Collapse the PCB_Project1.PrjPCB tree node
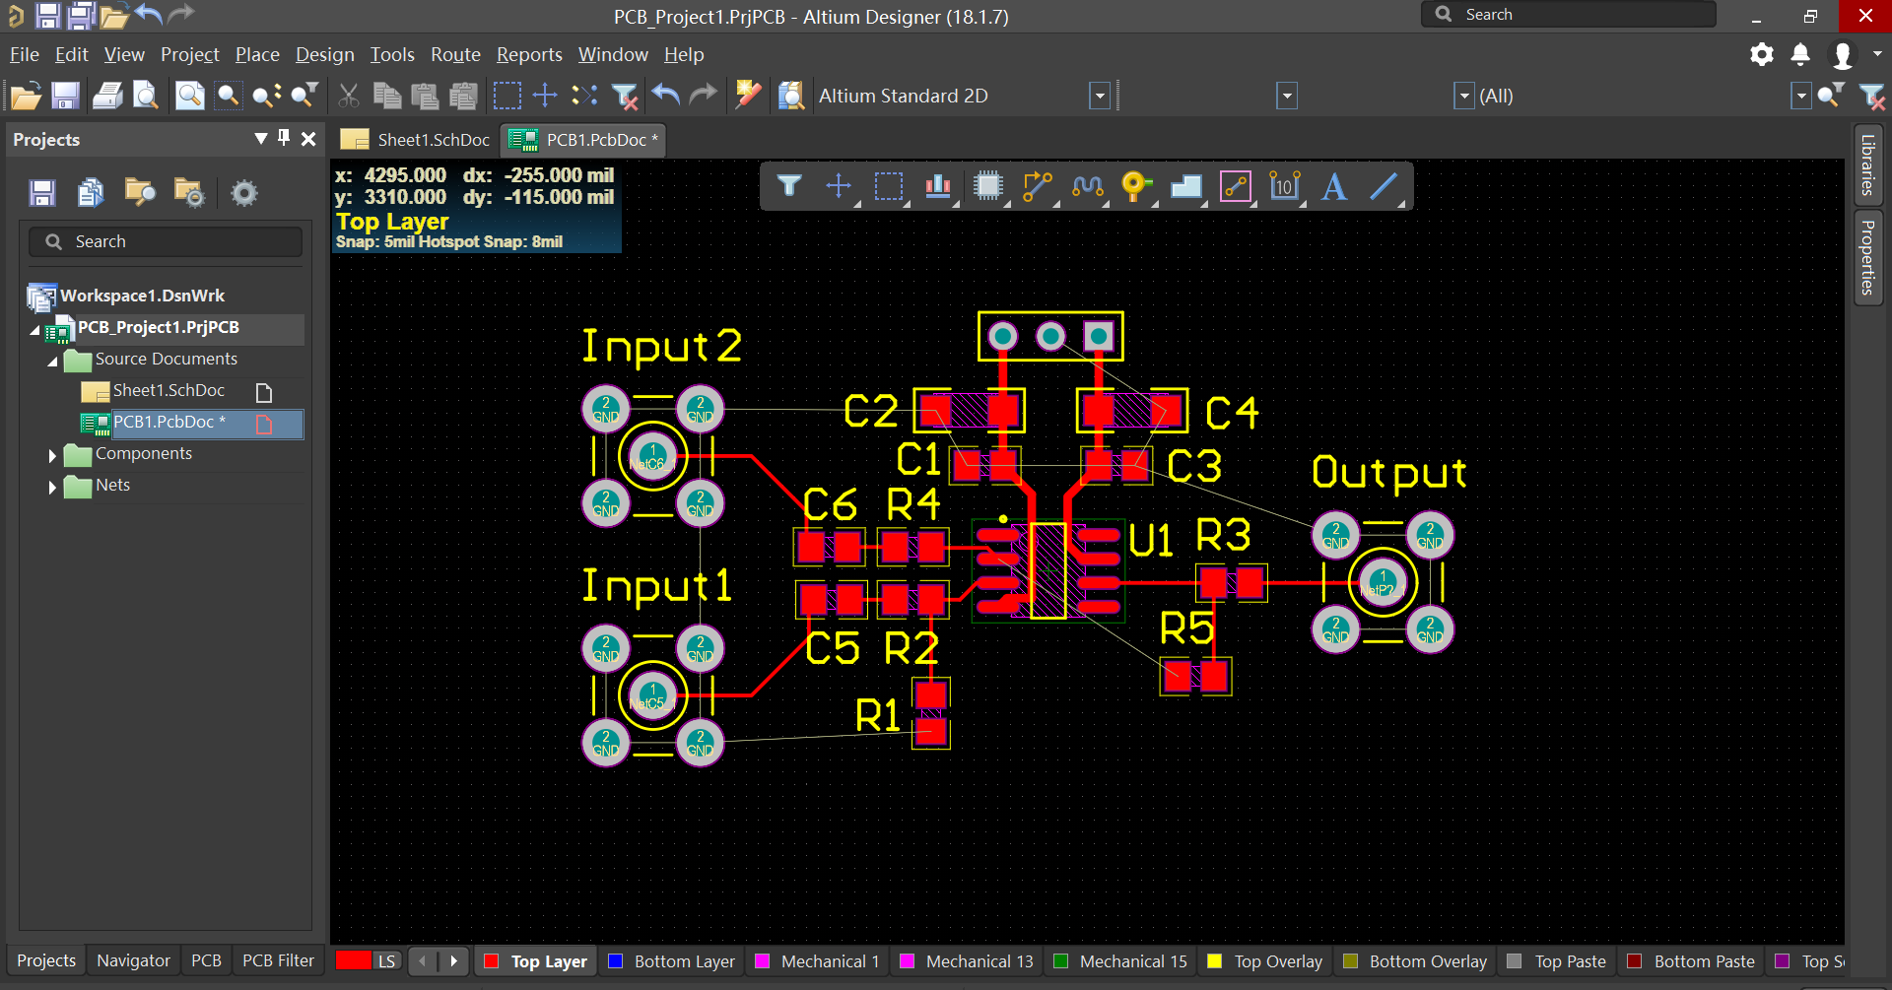This screenshot has height=990, width=1892. click(34, 330)
